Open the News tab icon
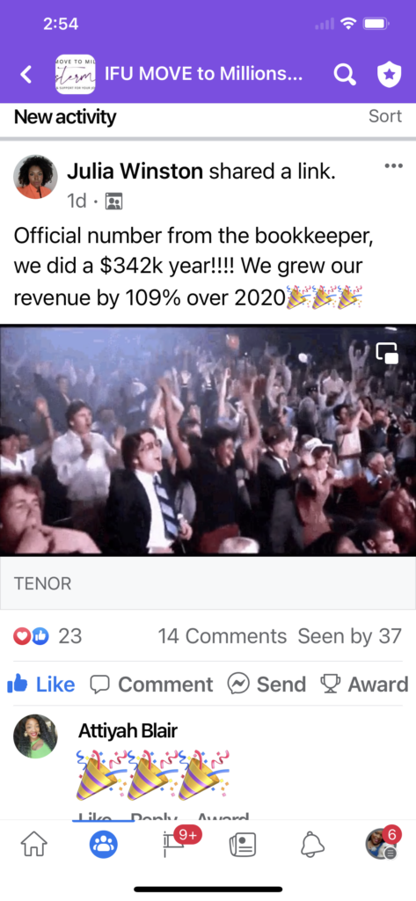Image resolution: width=416 pixels, height=901 pixels. [x=242, y=845]
